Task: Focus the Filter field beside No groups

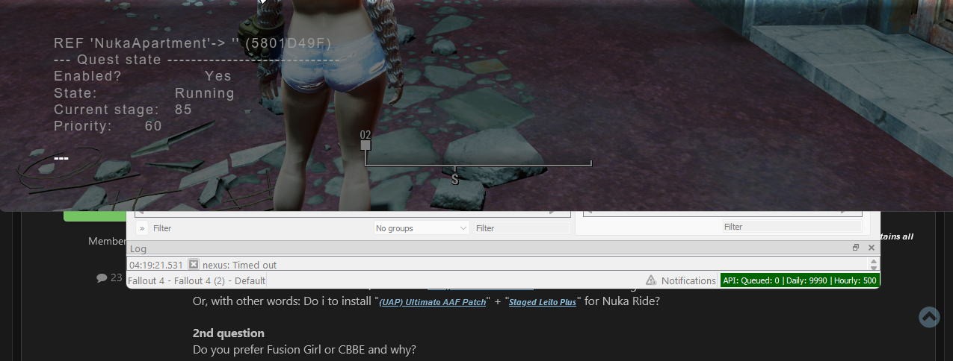Action: point(522,228)
